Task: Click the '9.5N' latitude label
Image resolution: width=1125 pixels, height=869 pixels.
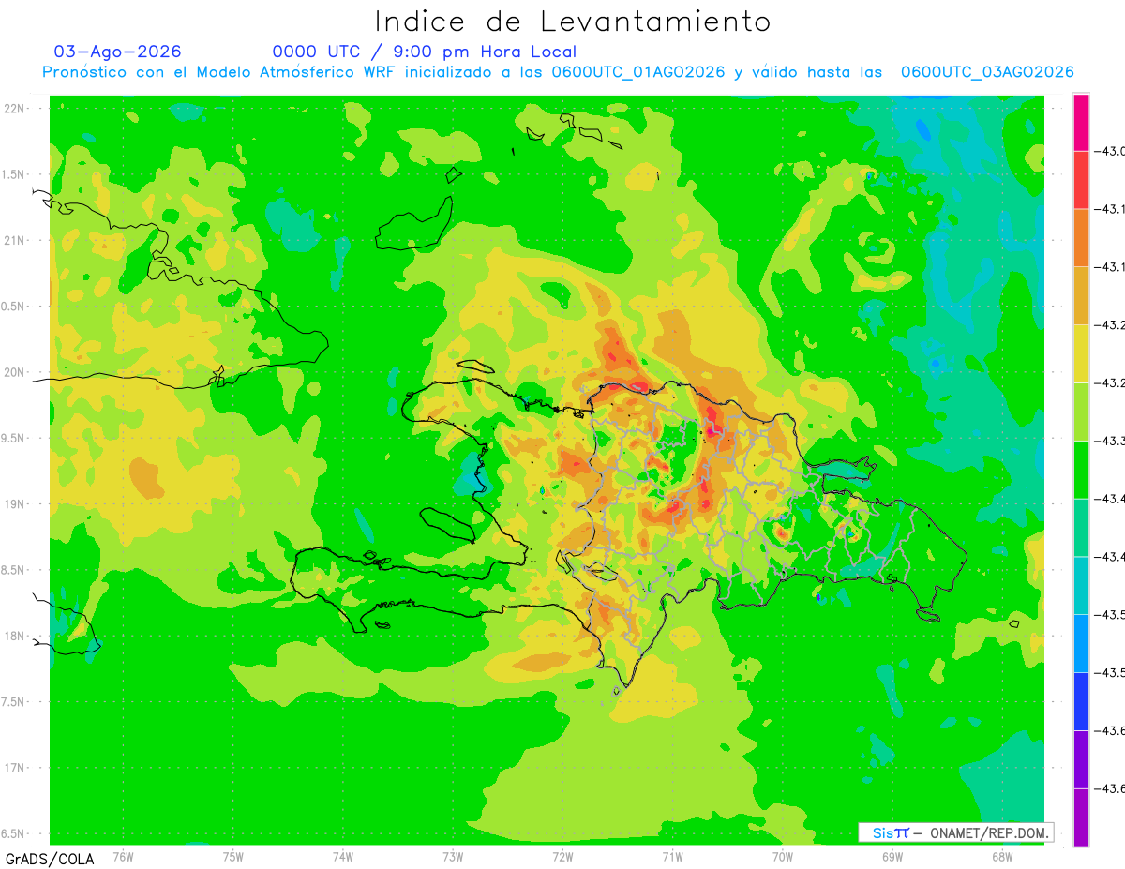Action: pos(13,438)
